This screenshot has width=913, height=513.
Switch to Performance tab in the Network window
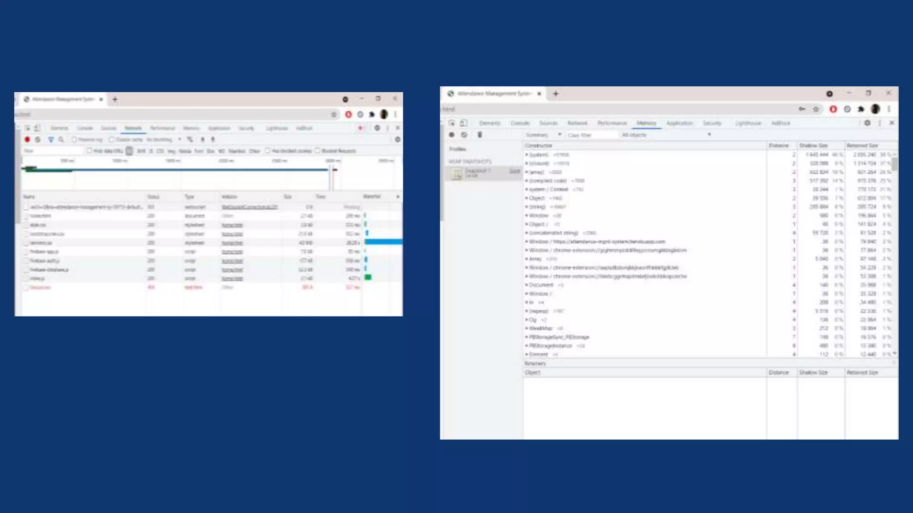click(162, 128)
